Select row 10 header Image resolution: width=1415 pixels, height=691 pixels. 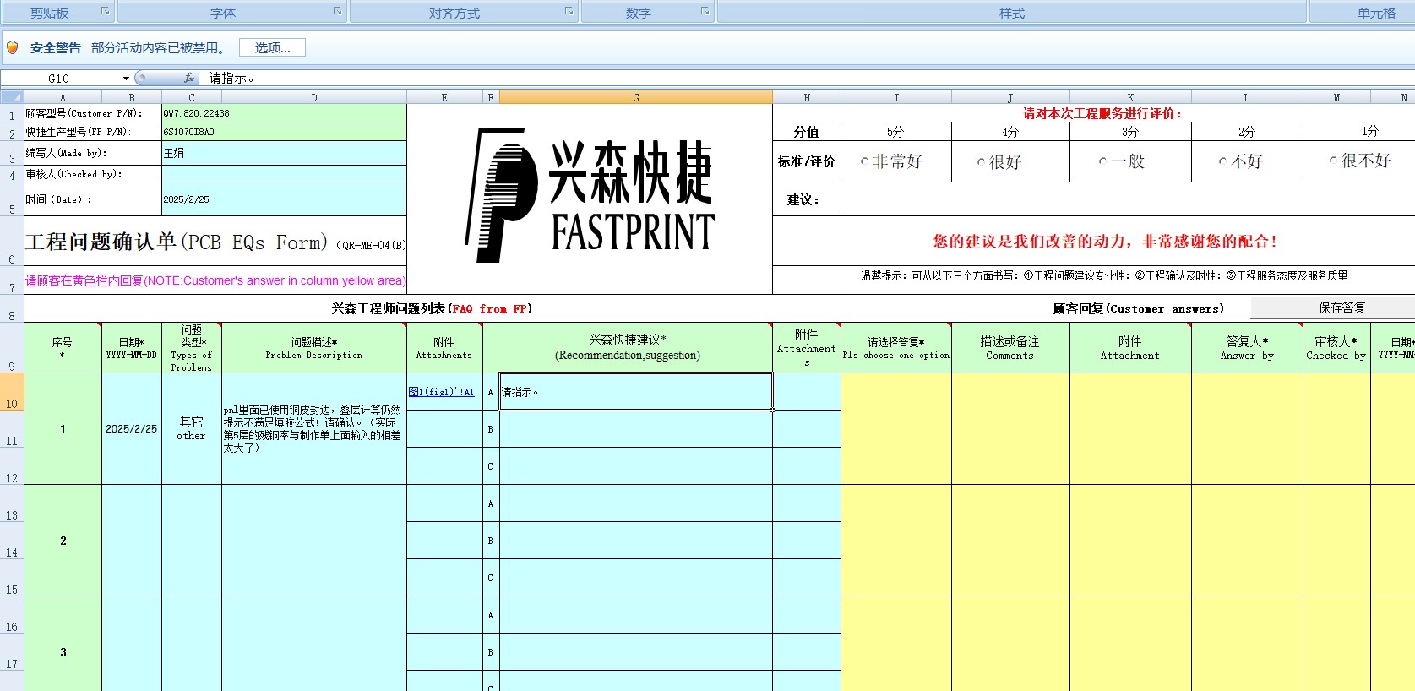tap(12, 392)
